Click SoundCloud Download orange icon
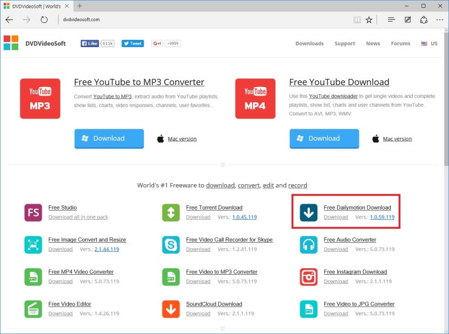Image resolution: width=449 pixels, height=334 pixels. pyautogui.click(x=171, y=309)
